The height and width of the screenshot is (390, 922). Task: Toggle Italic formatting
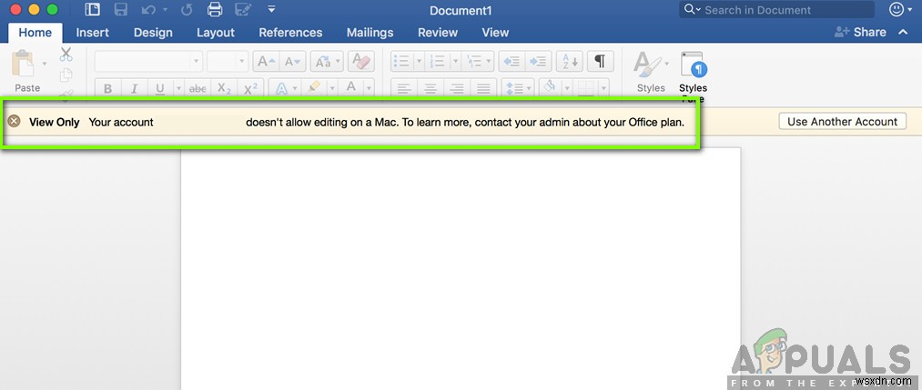pyautogui.click(x=134, y=89)
